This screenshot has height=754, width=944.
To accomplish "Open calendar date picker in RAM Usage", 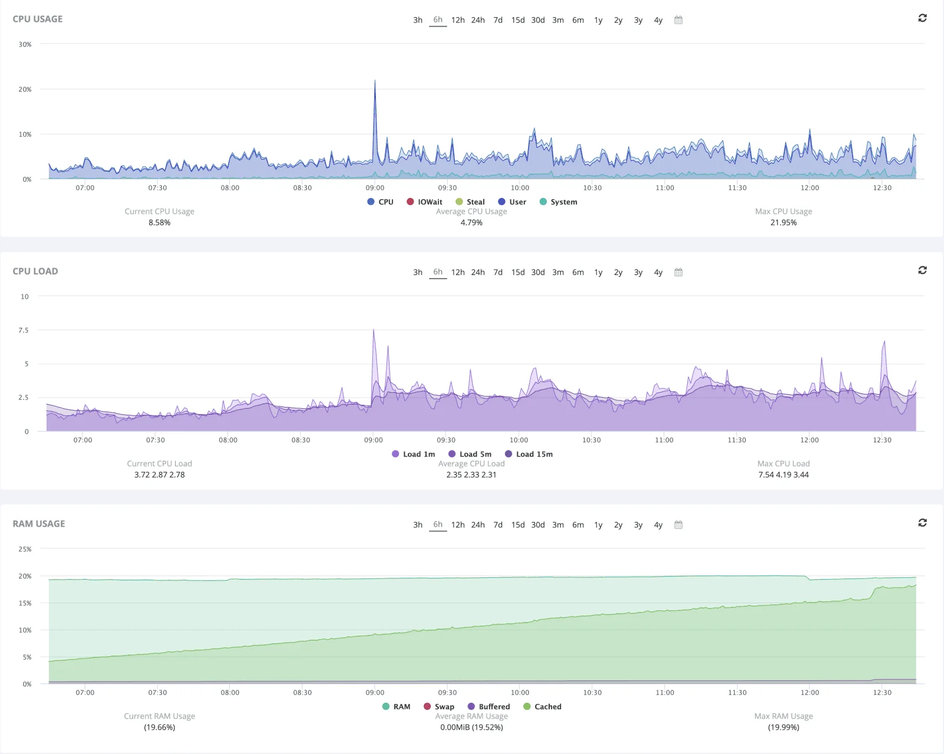I will 678,525.
